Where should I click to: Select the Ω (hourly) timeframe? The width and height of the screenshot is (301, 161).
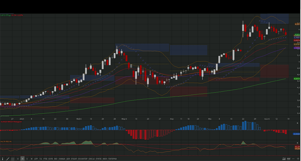18,159
